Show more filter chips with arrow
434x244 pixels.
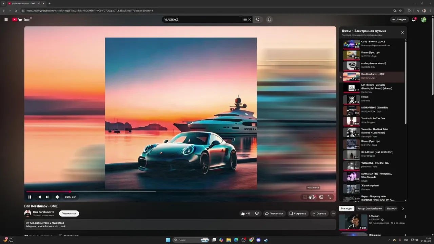[x=403, y=209]
